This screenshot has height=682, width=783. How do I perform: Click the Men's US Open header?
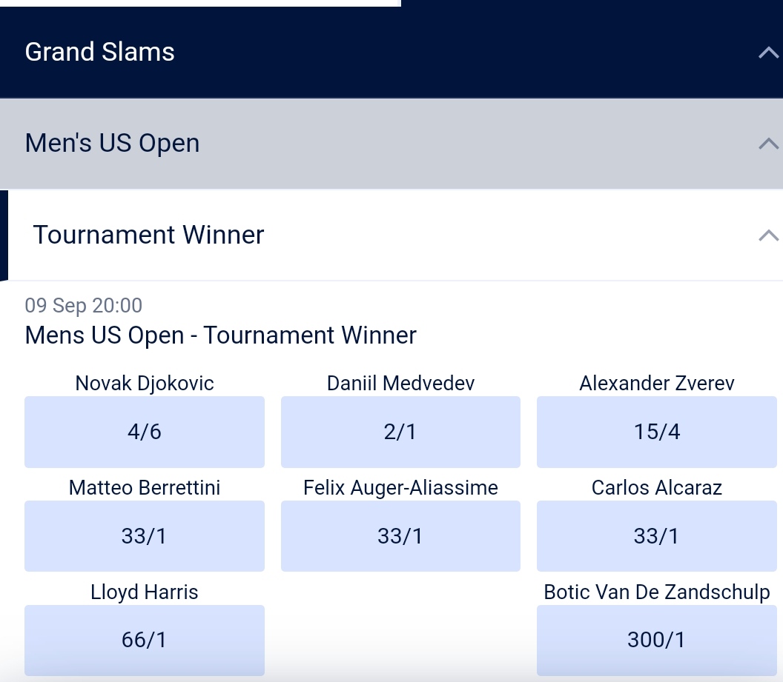click(113, 143)
